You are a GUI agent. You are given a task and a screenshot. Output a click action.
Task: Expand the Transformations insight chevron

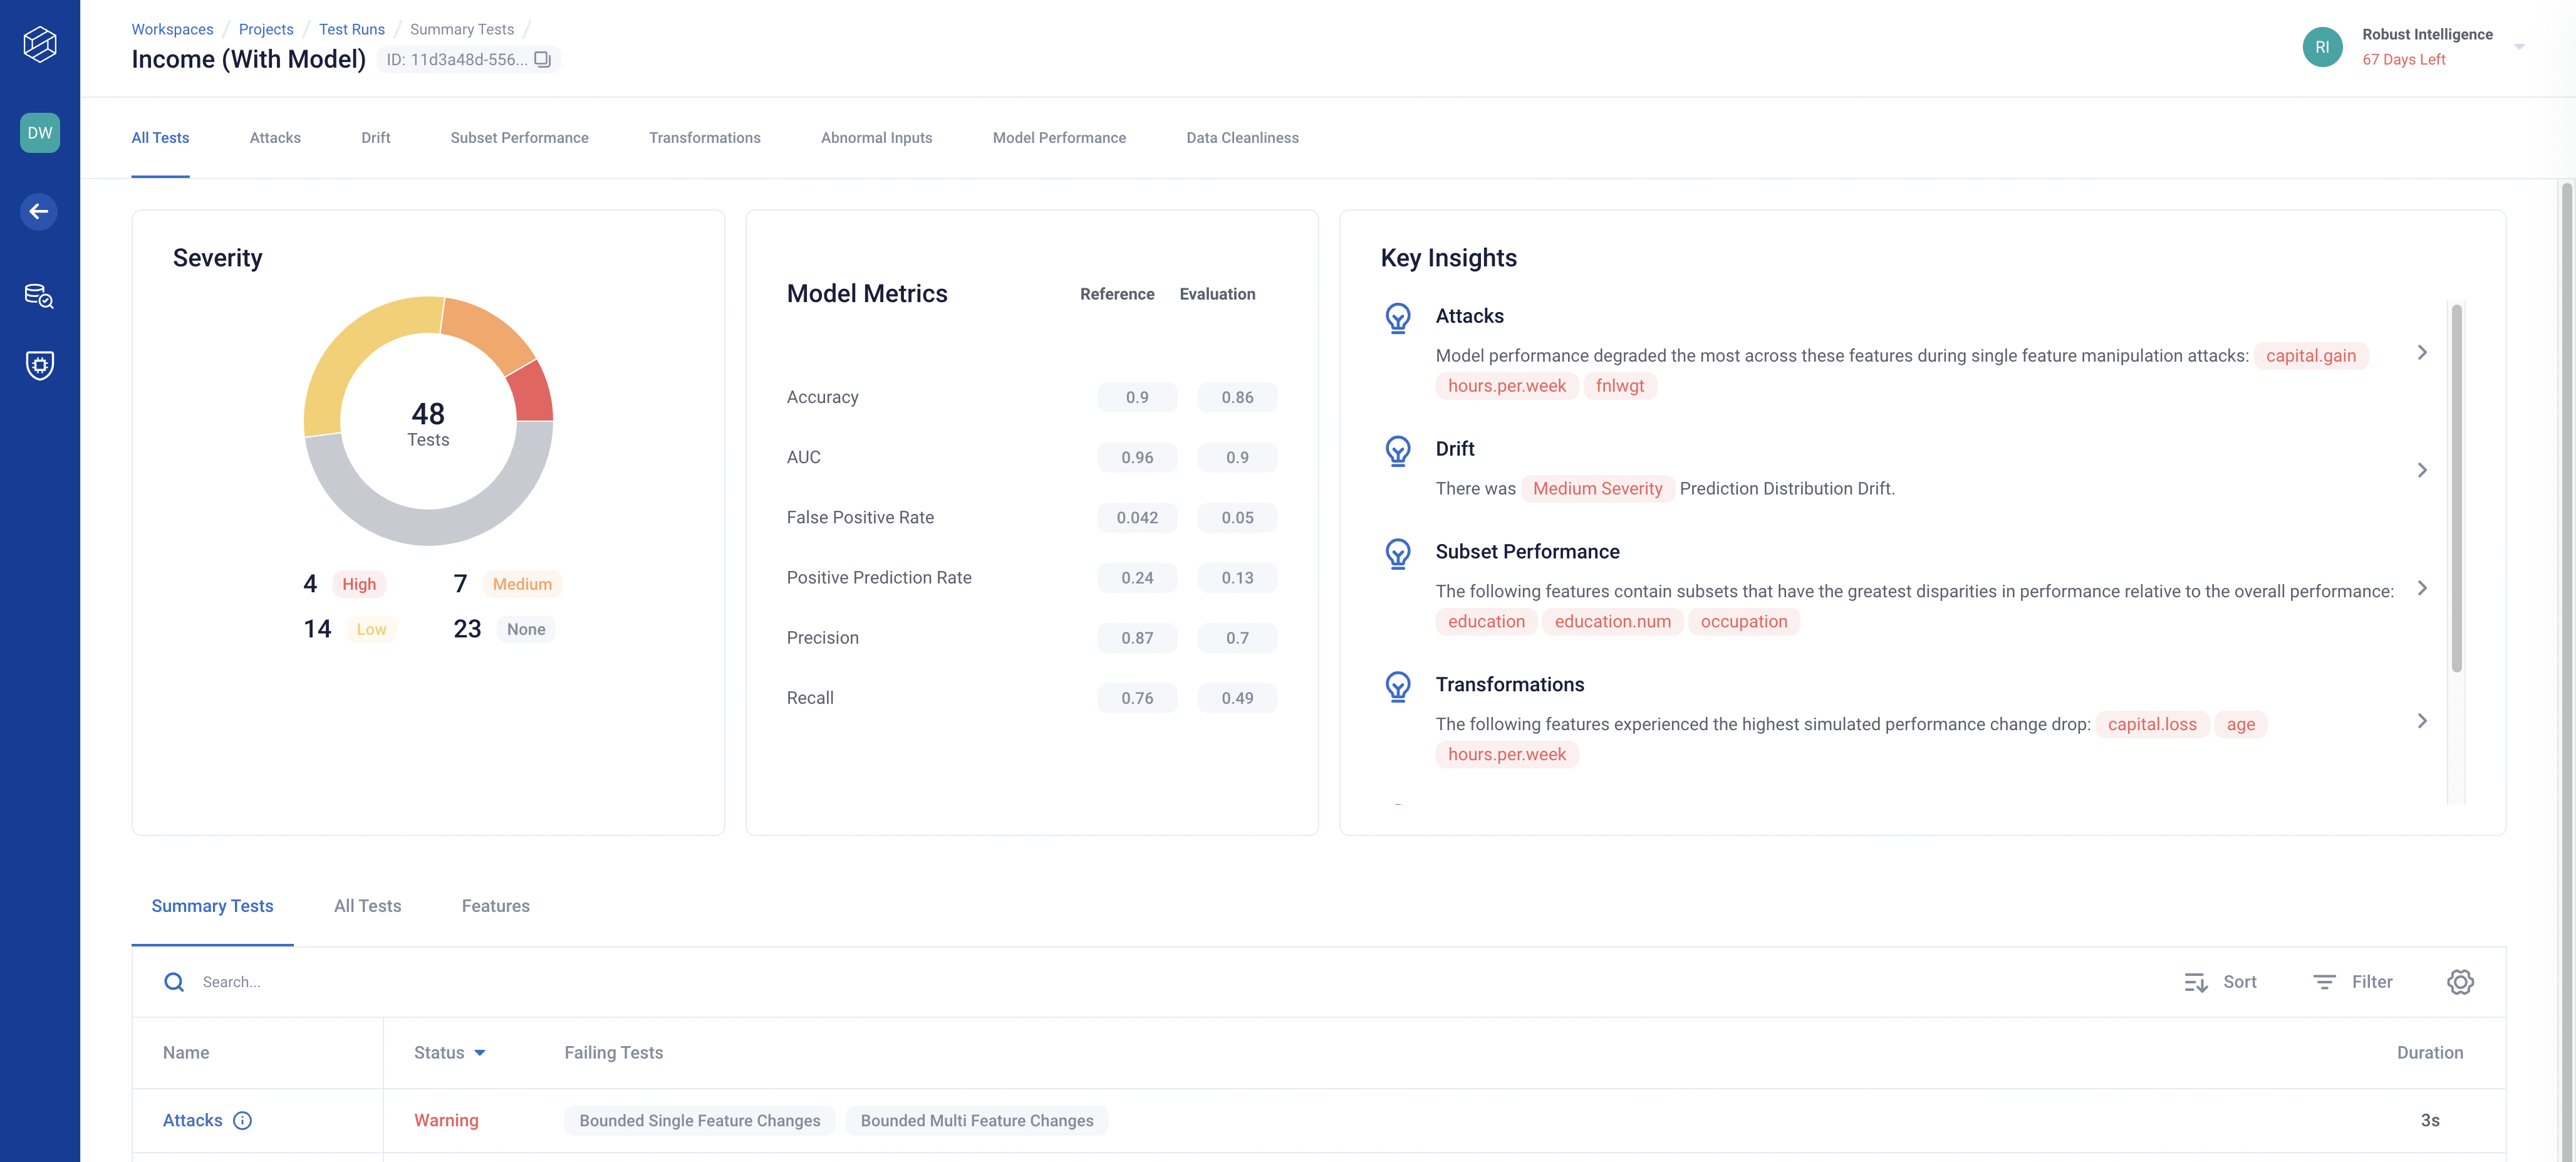coord(2422,721)
